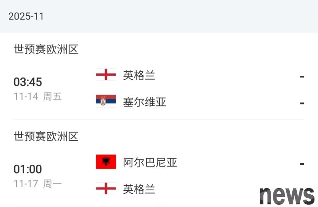Open the 阿尔巴尼亚 team page
Screen dimensions: 318x207
150,163
